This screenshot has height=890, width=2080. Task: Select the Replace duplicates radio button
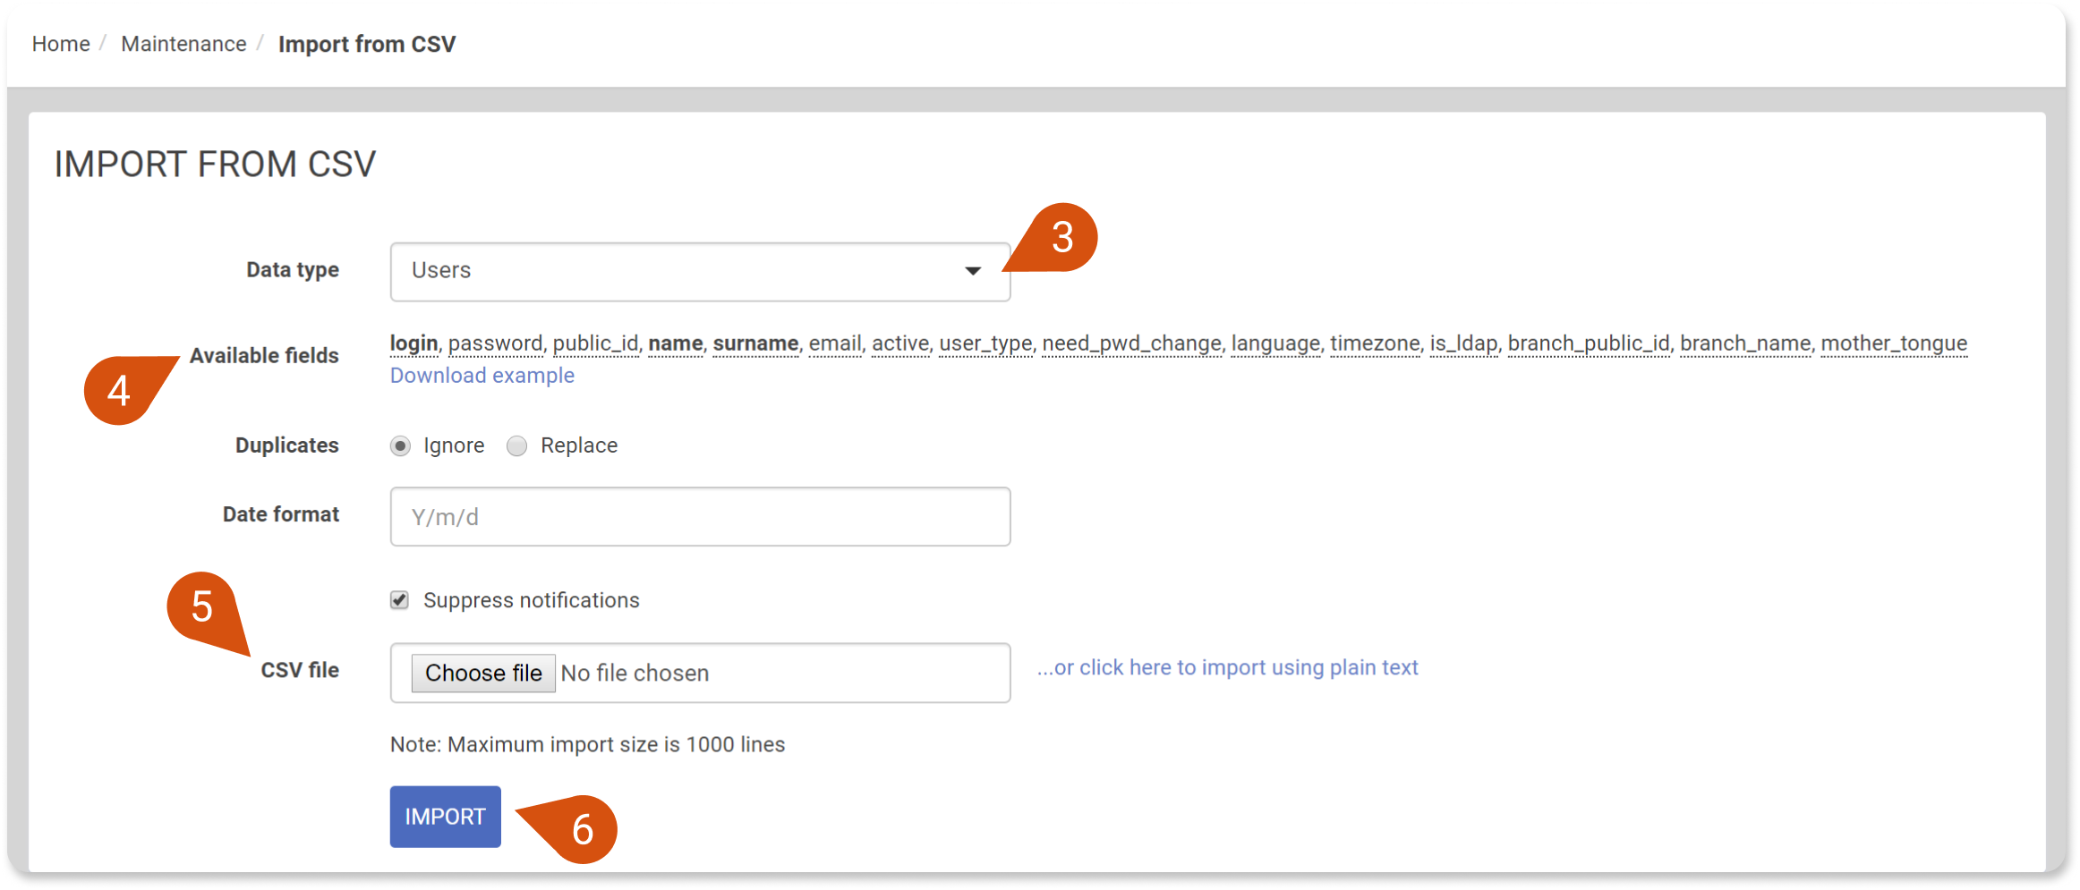pyautogui.click(x=517, y=445)
